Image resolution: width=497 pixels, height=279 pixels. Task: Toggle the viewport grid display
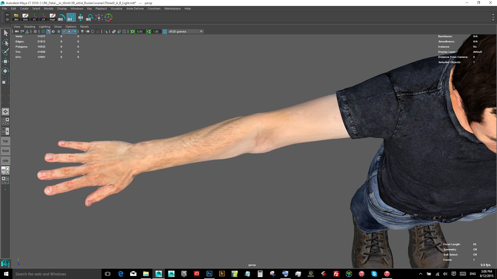(x=35, y=32)
